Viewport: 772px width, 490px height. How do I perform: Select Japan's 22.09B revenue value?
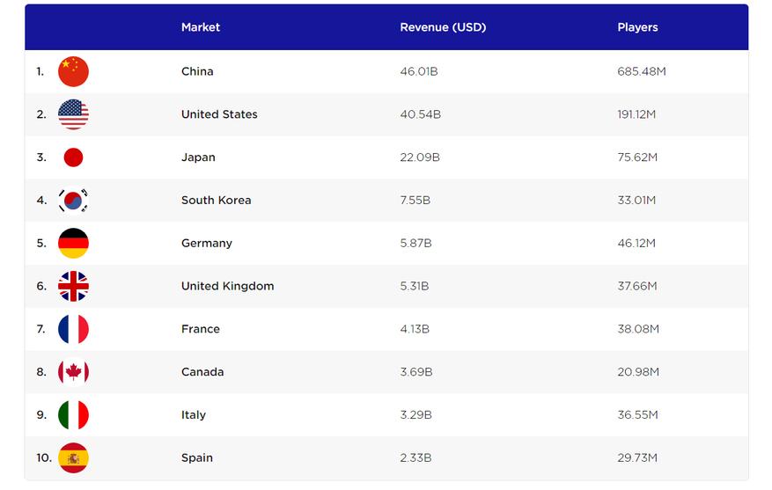[419, 157]
